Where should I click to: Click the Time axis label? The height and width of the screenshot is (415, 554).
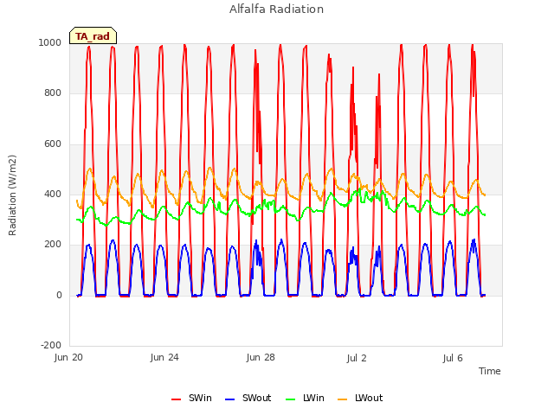click(489, 371)
